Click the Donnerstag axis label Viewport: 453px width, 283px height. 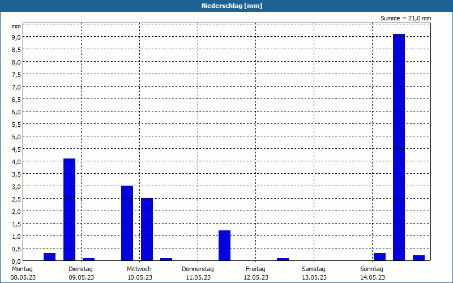tap(198, 269)
